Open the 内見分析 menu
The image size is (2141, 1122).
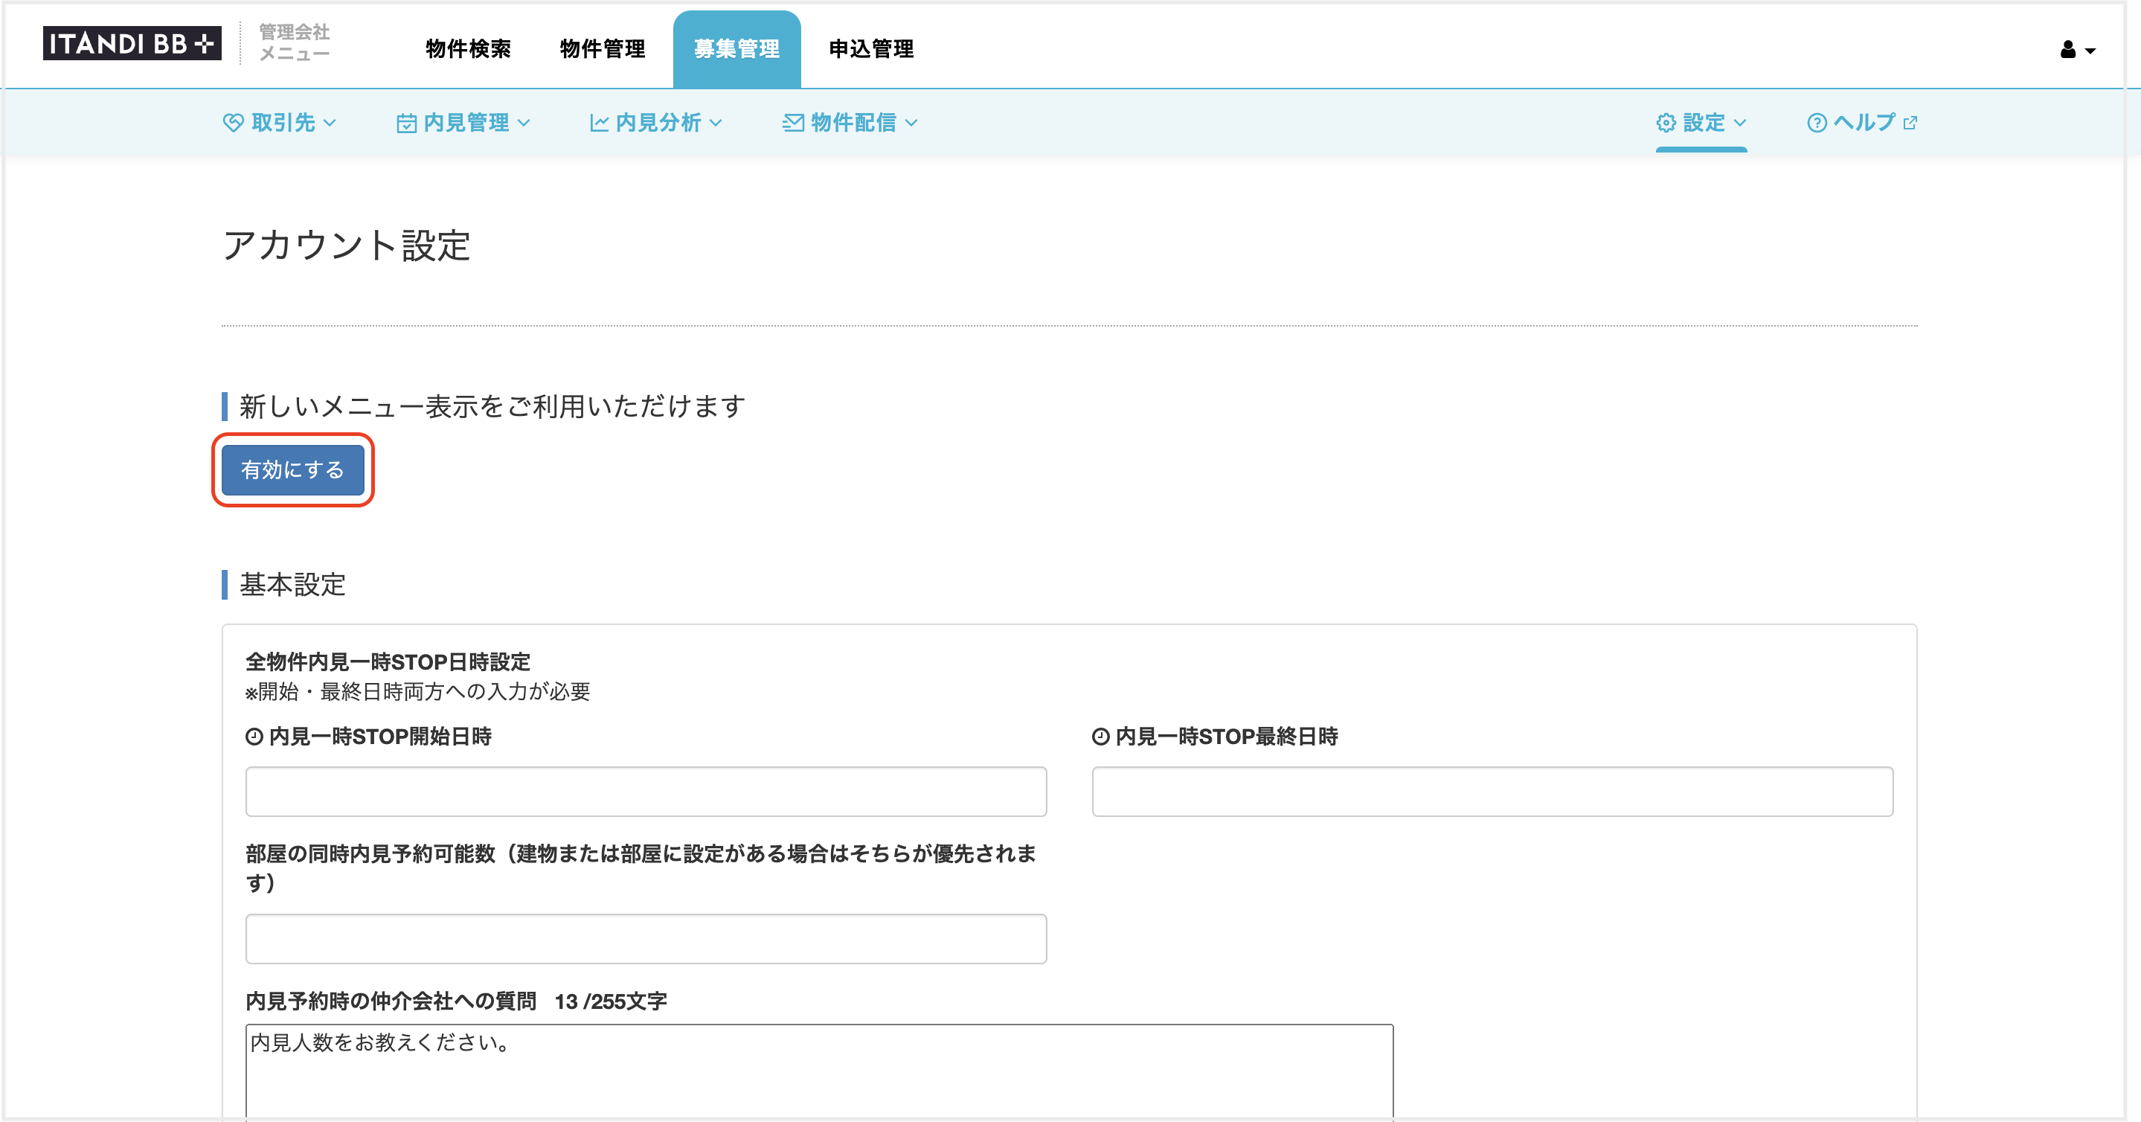pos(655,123)
